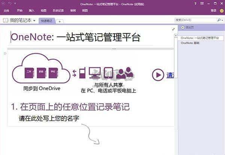Expand page with the diagonal arrows icon
Screen dimensions: 225x155
(173, 29)
